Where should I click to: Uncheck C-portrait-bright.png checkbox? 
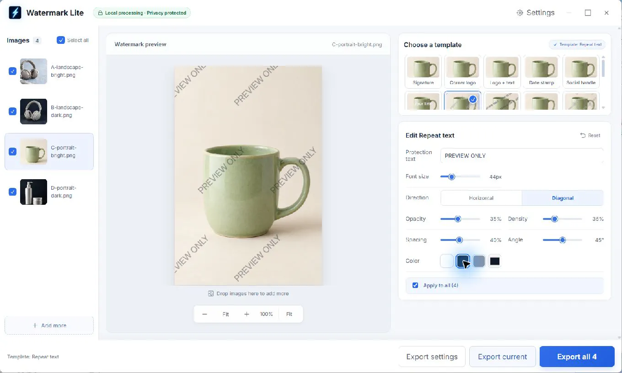pos(12,152)
